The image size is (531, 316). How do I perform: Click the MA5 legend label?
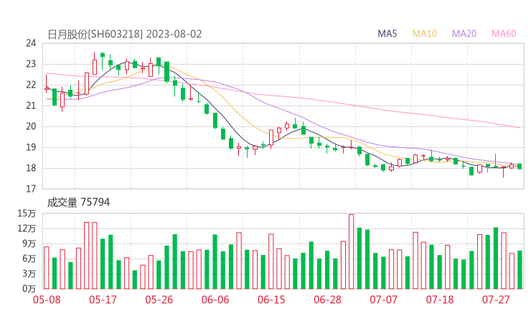(387, 34)
